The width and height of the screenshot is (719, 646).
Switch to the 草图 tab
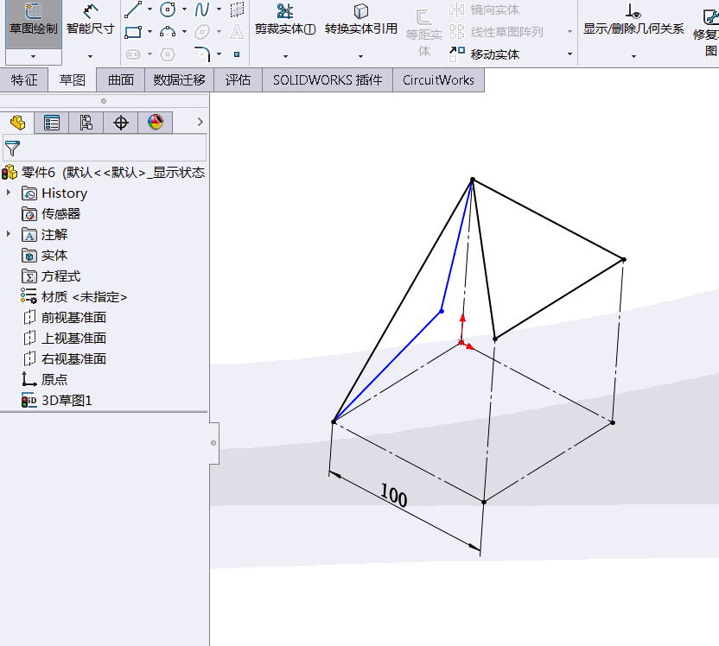point(73,80)
